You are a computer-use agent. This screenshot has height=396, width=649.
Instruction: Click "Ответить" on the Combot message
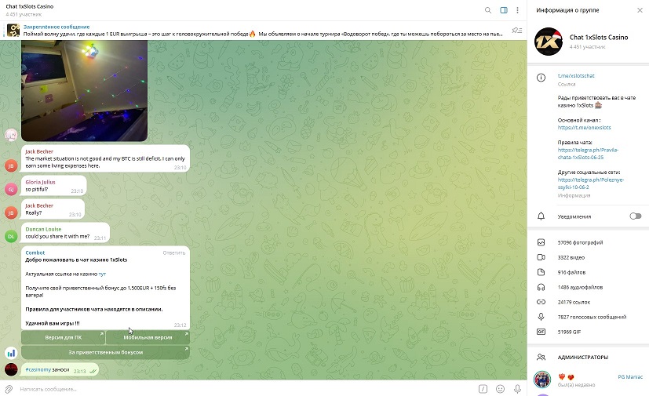[174, 252]
